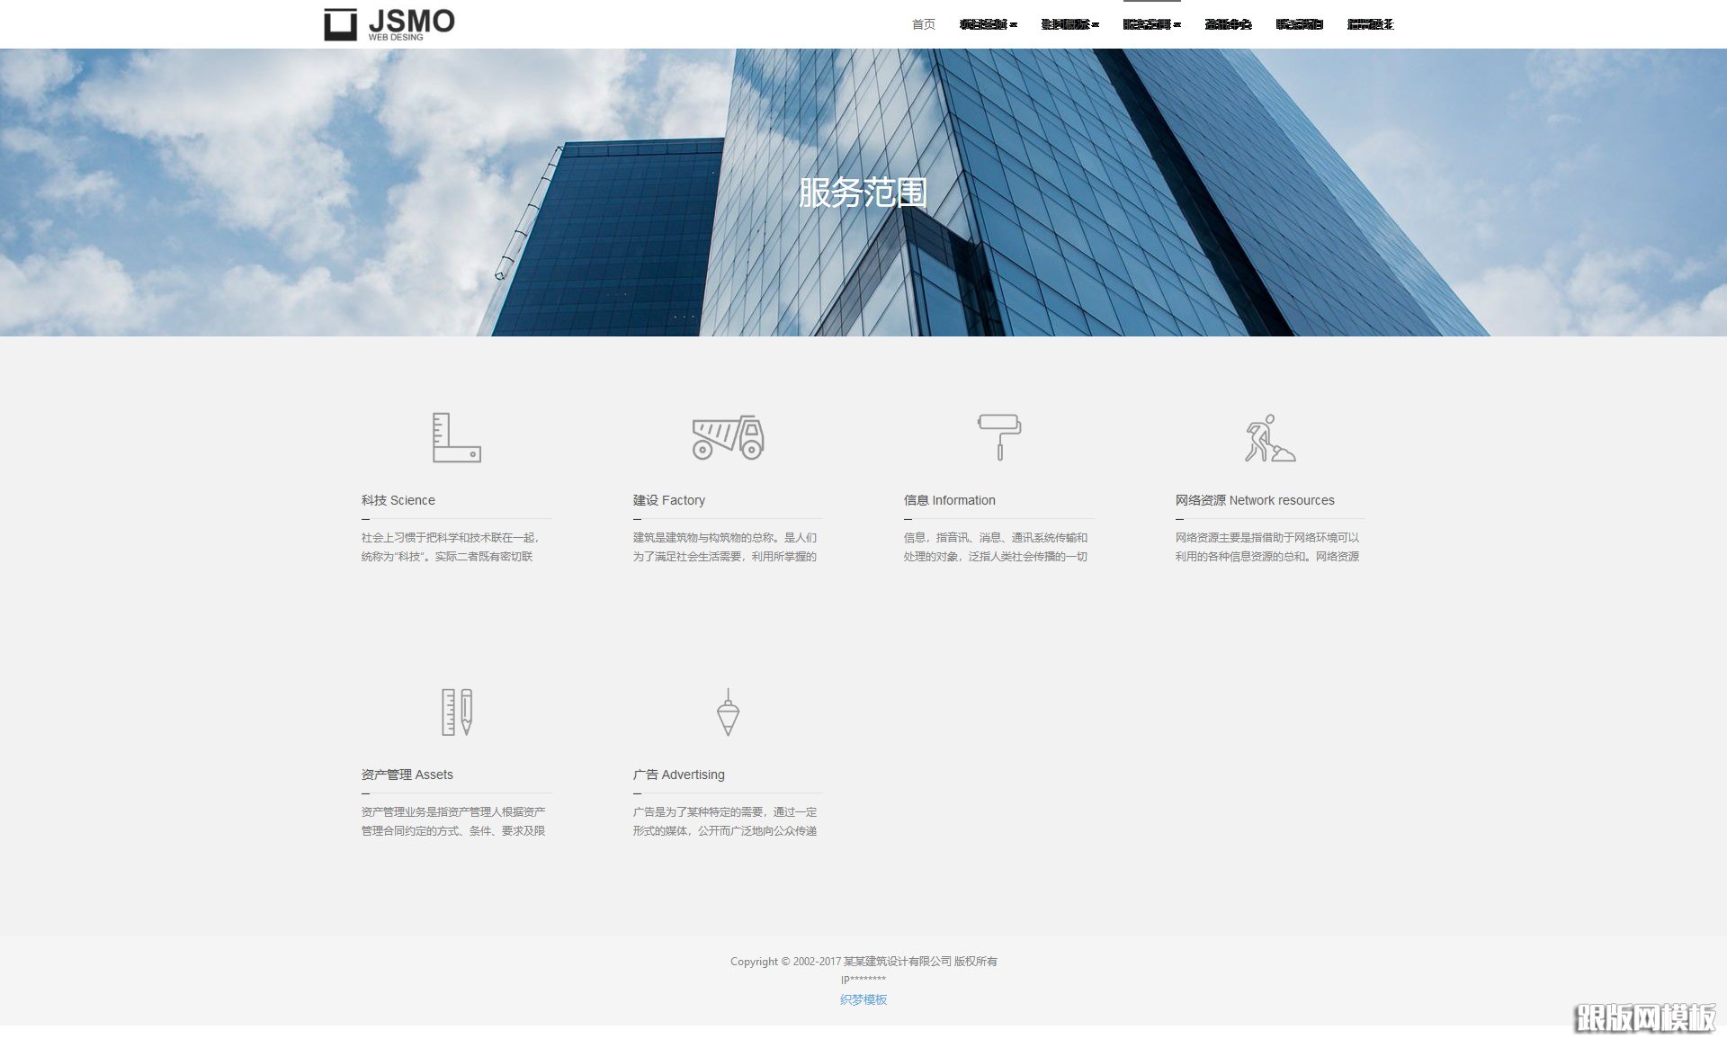
Task: Click the plumb bob icon above 广告 Advertising
Action: pyautogui.click(x=728, y=712)
